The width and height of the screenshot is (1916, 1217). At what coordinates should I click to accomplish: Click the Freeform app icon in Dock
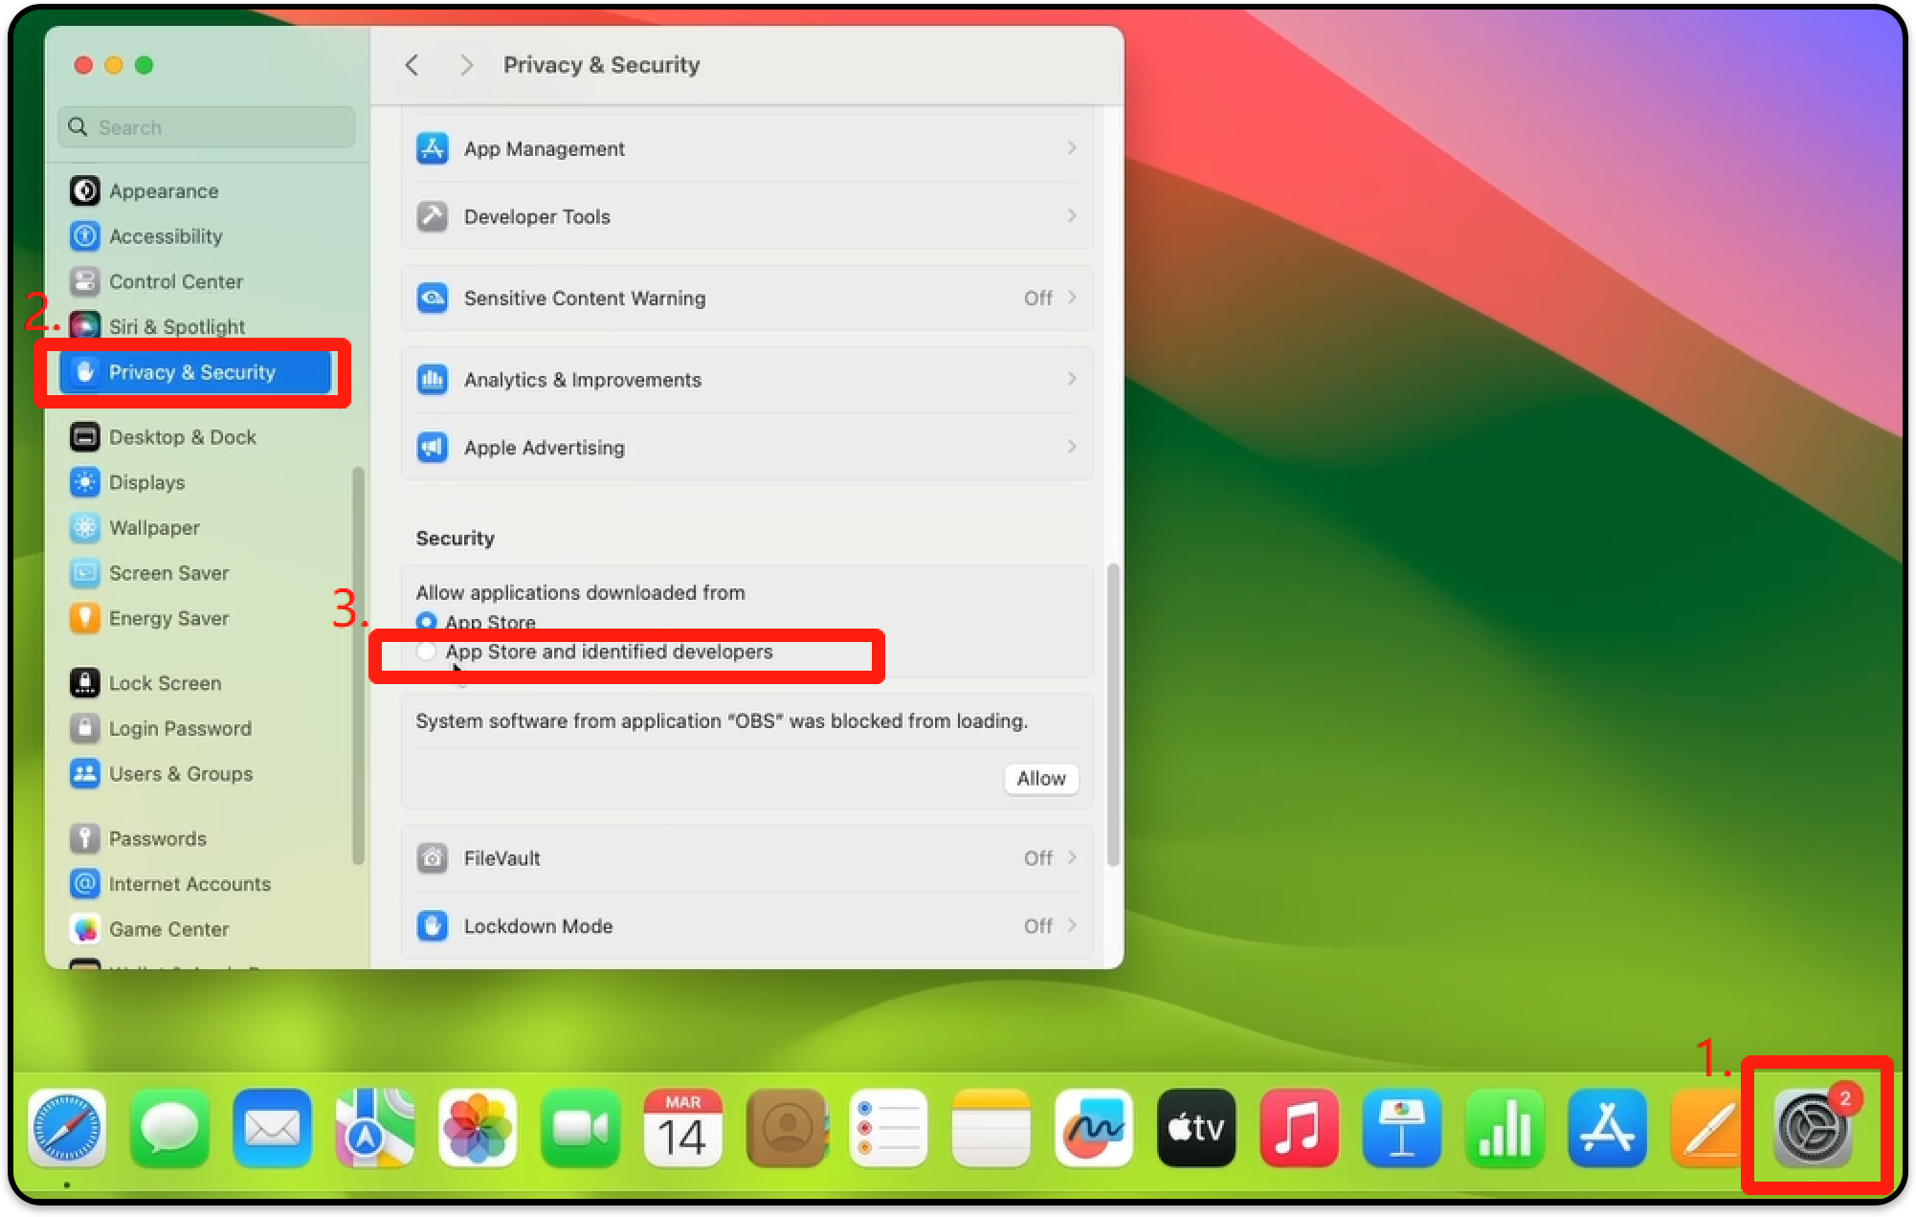point(1094,1129)
